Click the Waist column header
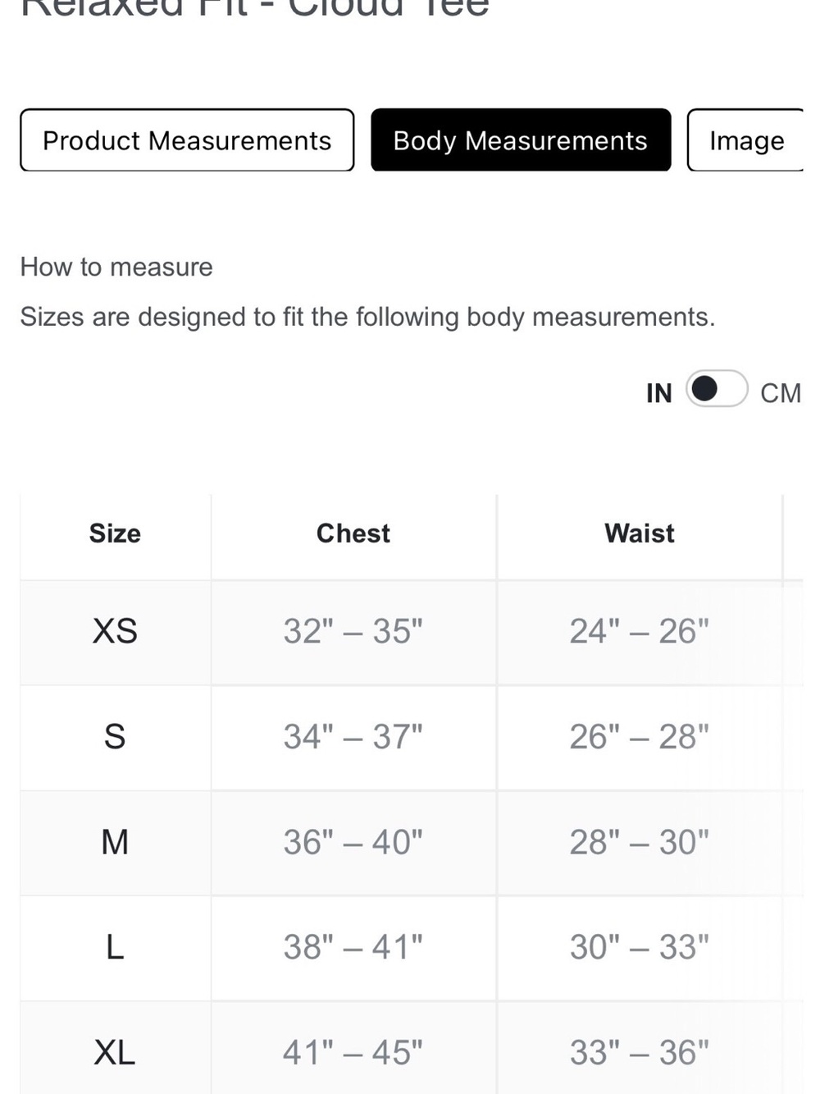The width and height of the screenshot is (820, 1094). 640,533
